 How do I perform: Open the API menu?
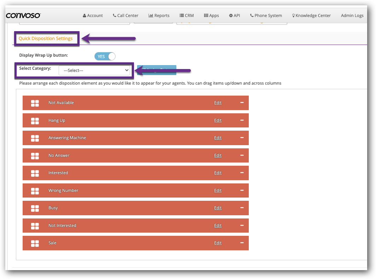pyautogui.click(x=235, y=16)
